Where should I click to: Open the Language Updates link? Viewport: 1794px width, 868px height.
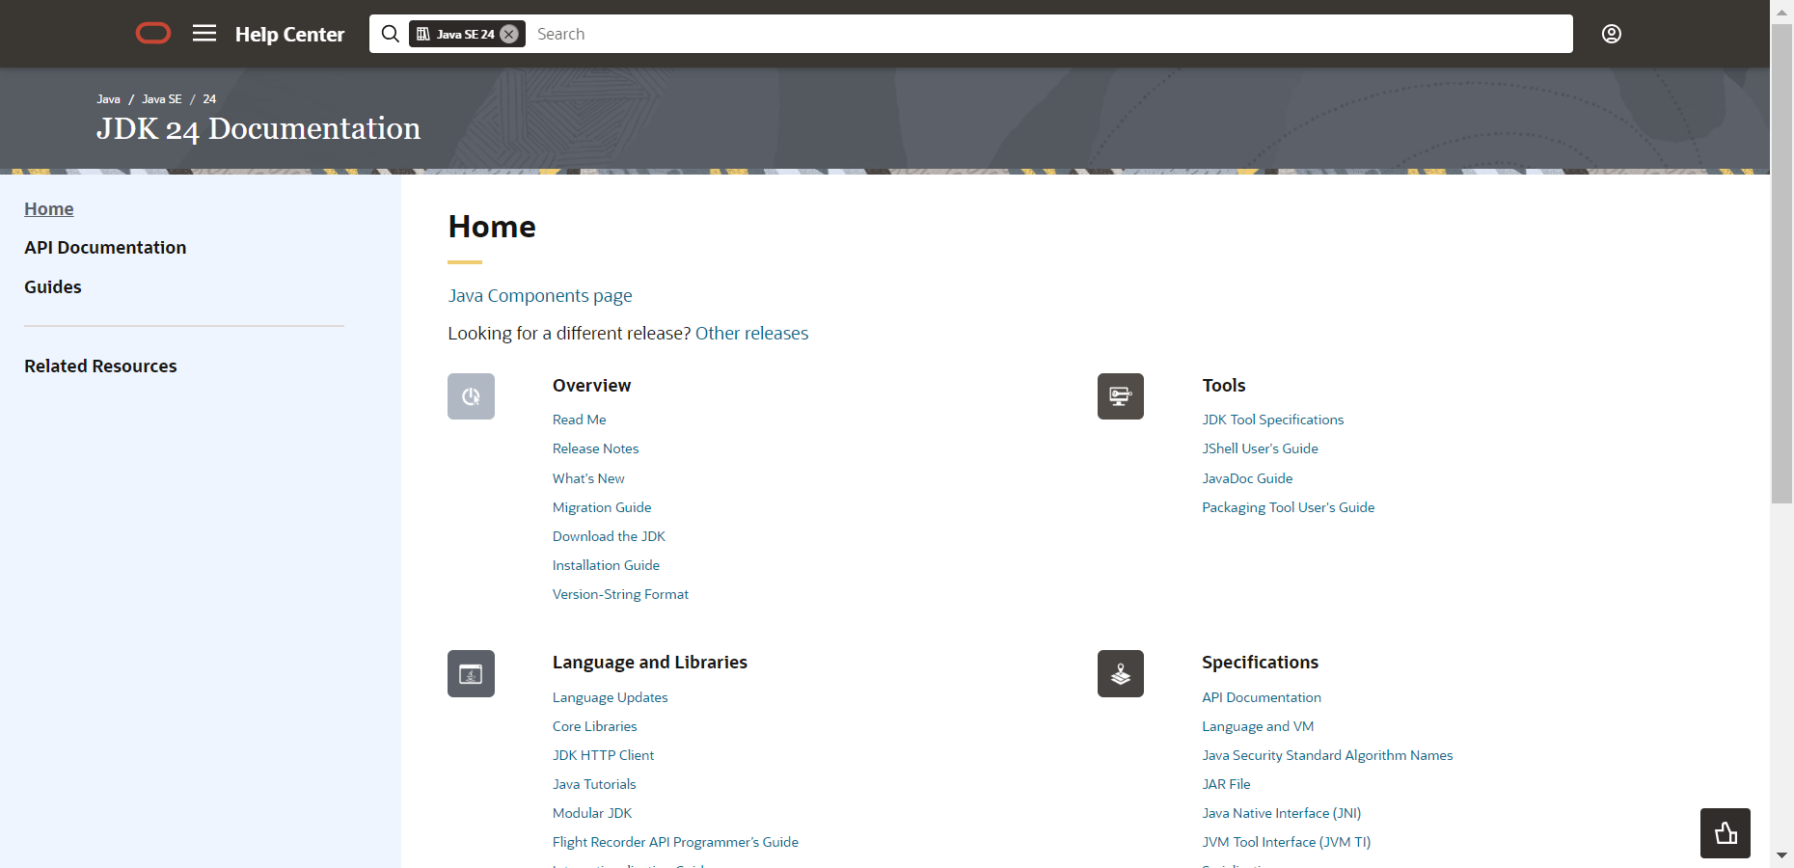[x=610, y=697]
